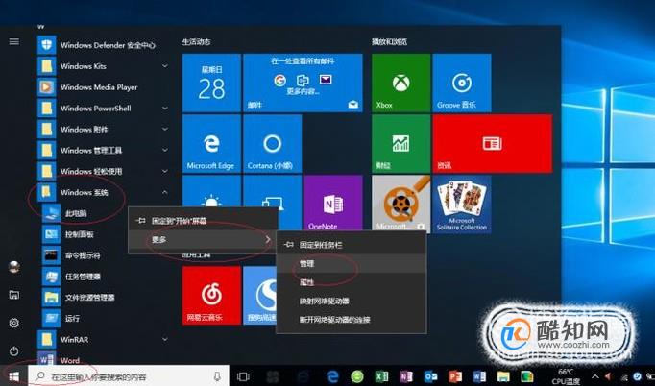Open the 邮件 mail tile
Viewport: 655px width, 386px height.
(303, 83)
